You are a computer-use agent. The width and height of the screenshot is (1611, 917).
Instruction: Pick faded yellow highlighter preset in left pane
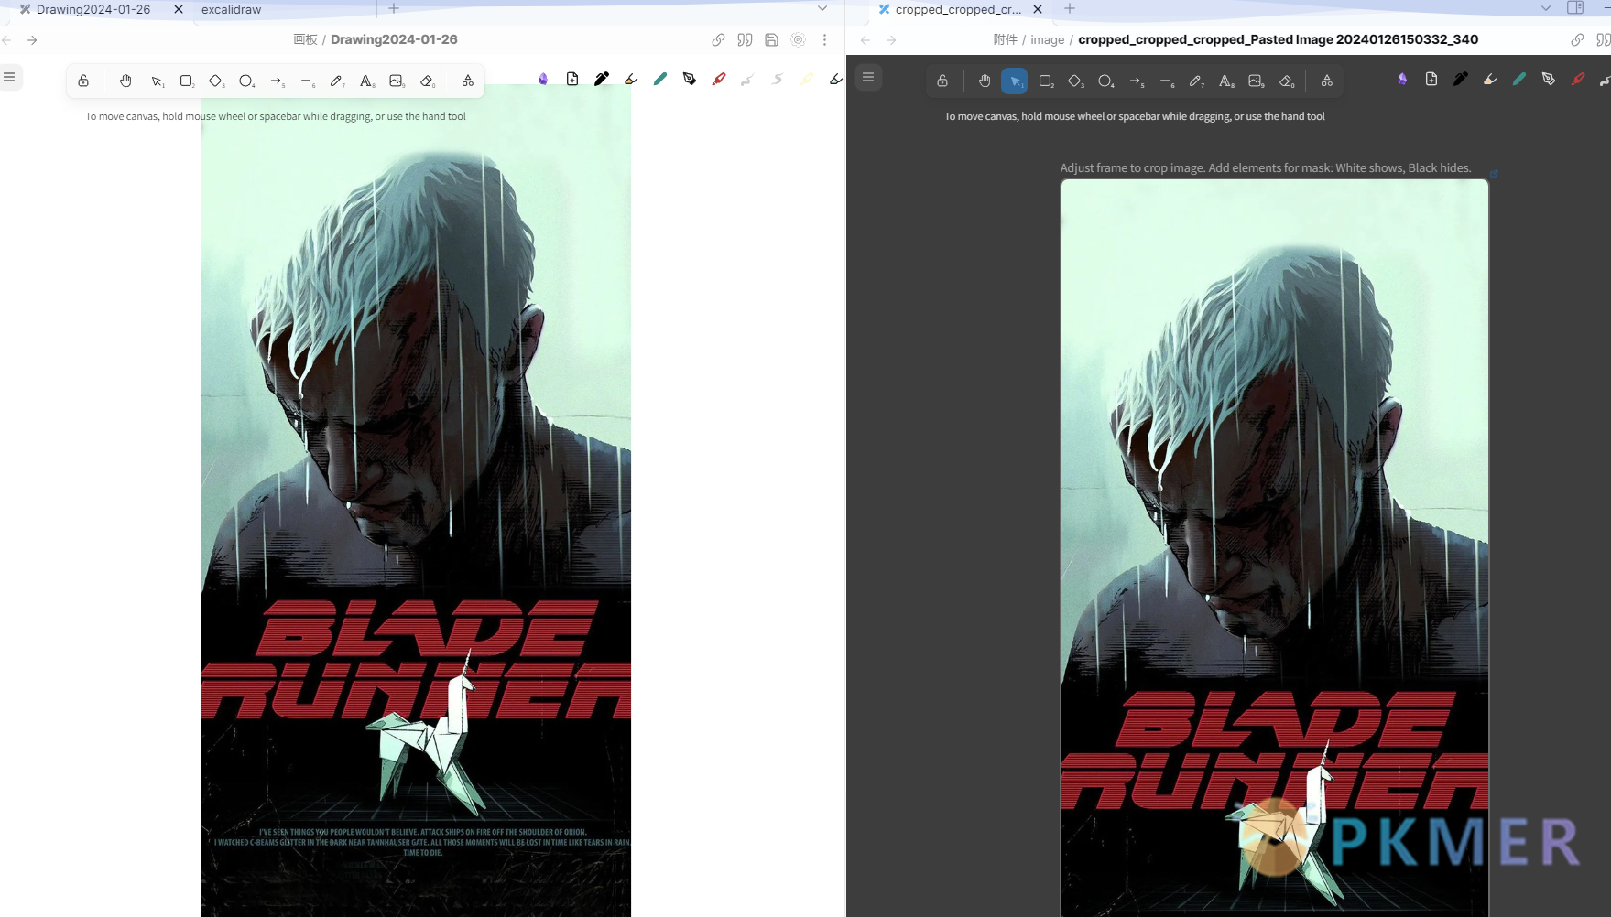(x=807, y=80)
